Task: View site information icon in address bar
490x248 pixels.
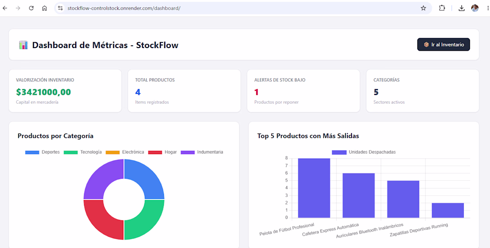Action: 61,8
